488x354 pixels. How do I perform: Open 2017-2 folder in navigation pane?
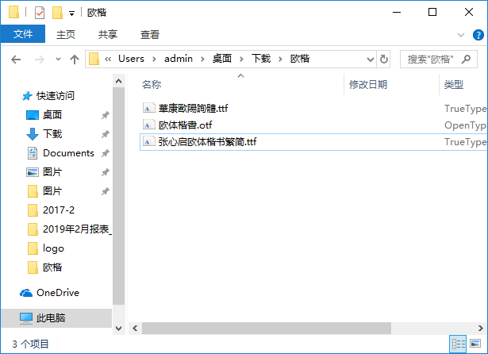[59, 210]
